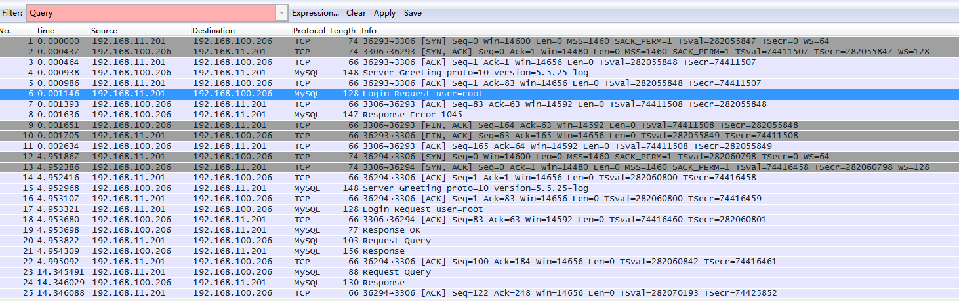Select packet 24 Response, length 130

(479, 283)
